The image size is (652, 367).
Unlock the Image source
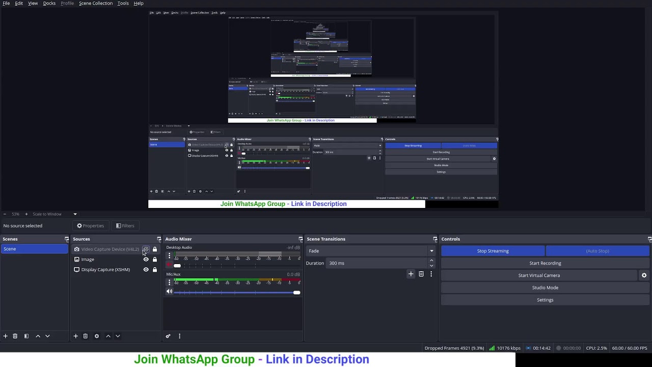click(x=155, y=259)
